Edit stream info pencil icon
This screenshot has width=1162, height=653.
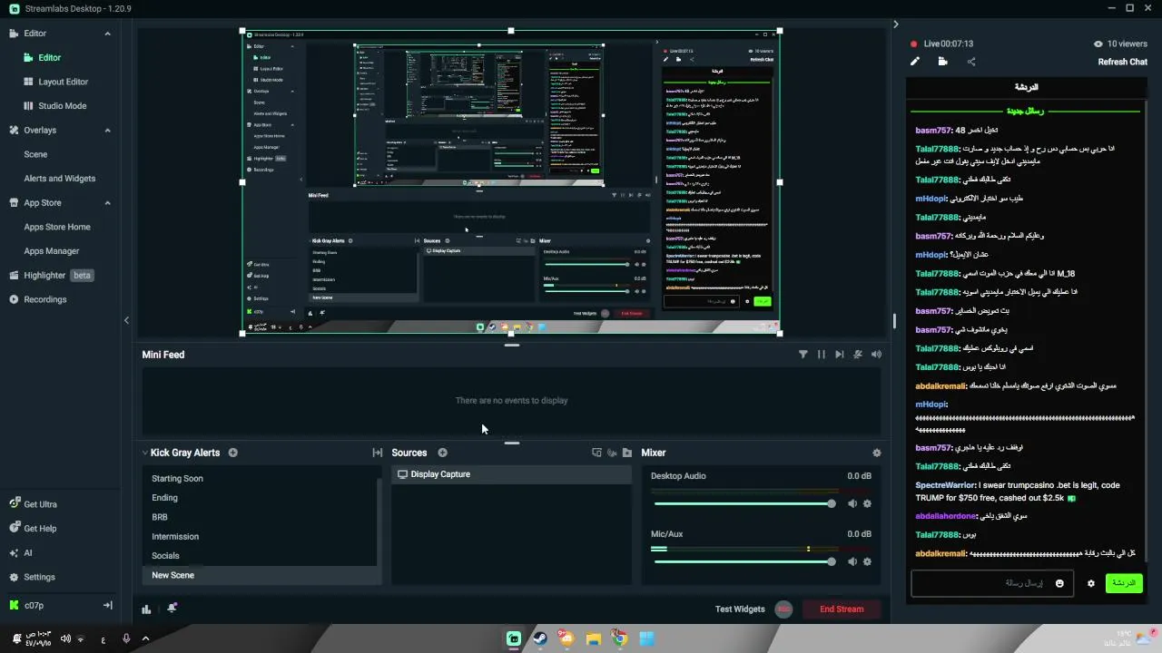click(x=915, y=62)
